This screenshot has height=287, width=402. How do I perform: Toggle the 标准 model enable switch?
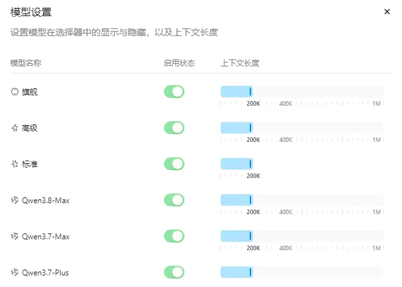(174, 164)
